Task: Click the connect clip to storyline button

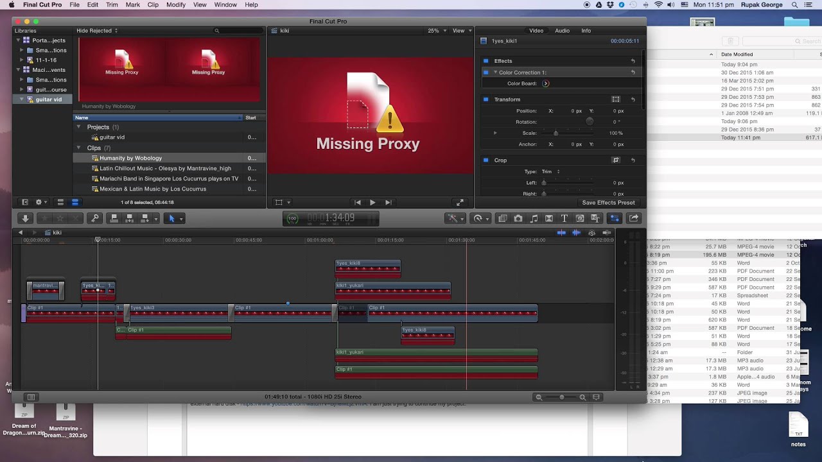Action: [114, 218]
